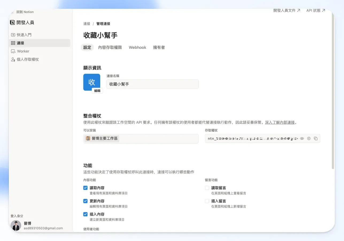Image resolution: width=344 pixels, height=241 pixels.
Task: Click the Worker code icon in sidebar
Action: 13,51
